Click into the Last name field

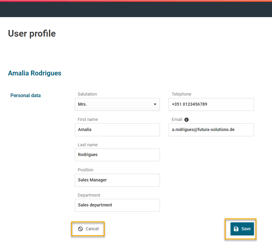(117, 155)
